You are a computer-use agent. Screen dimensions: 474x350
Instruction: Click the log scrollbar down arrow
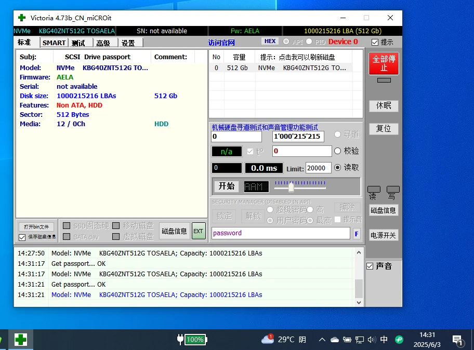pyautogui.click(x=359, y=302)
